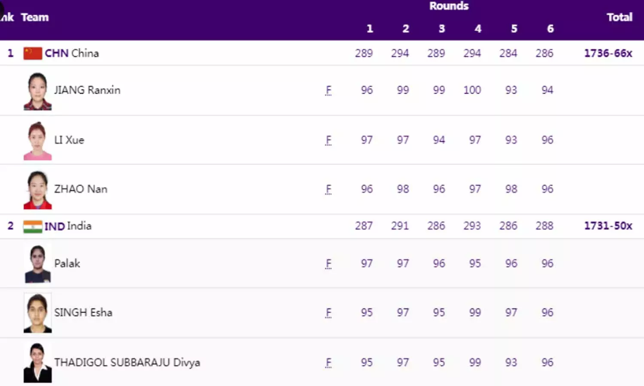Click Palak's profile photo
The width and height of the screenshot is (644, 386).
37,264
